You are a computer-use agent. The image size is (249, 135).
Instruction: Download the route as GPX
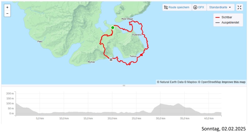(199, 7)
